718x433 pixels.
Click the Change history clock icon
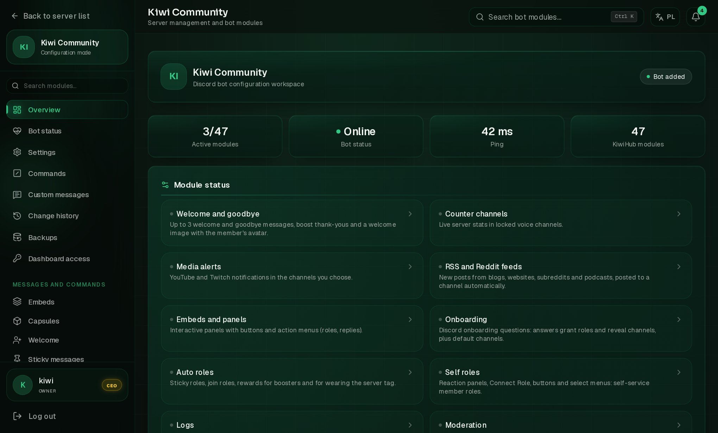[17, 216]
